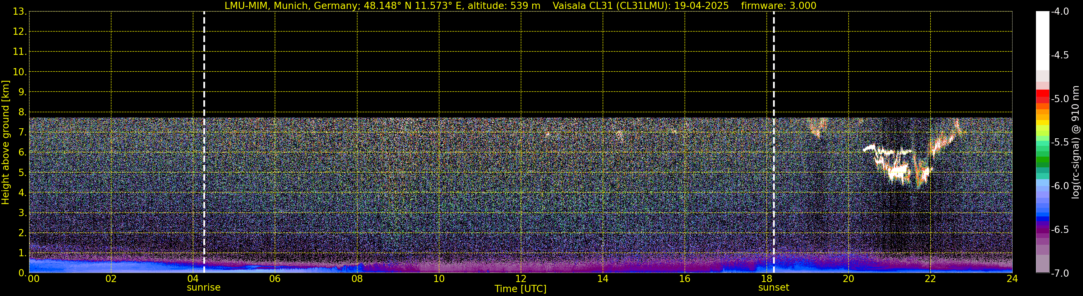Click the 12 hour tick label on the time axis

[520, 279]
